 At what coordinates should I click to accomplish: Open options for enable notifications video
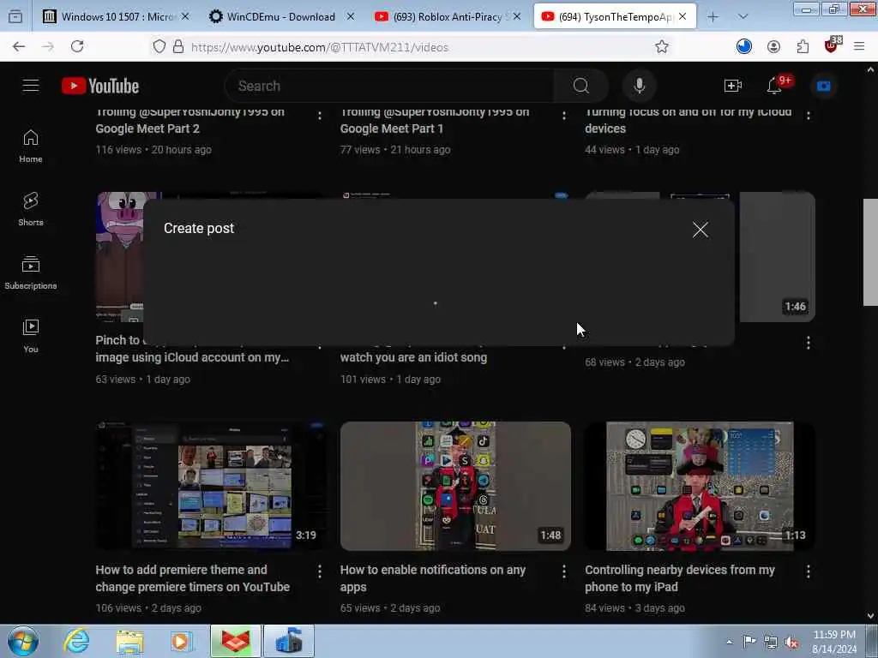(564, 571)
